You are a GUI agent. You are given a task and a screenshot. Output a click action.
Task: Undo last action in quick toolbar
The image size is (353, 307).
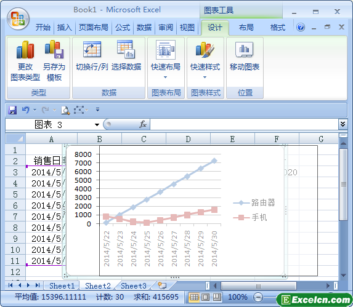(x=26, y=110)
